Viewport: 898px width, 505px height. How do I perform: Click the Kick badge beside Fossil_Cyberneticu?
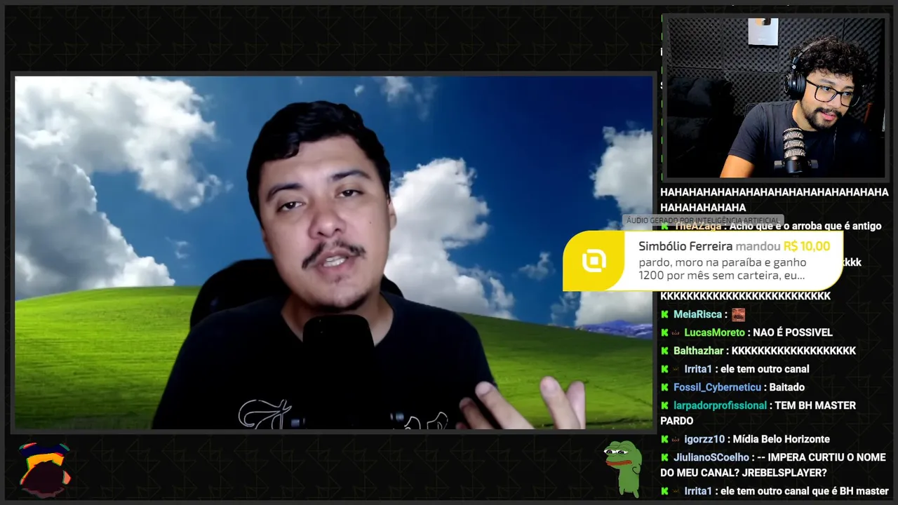click(664, 387)
